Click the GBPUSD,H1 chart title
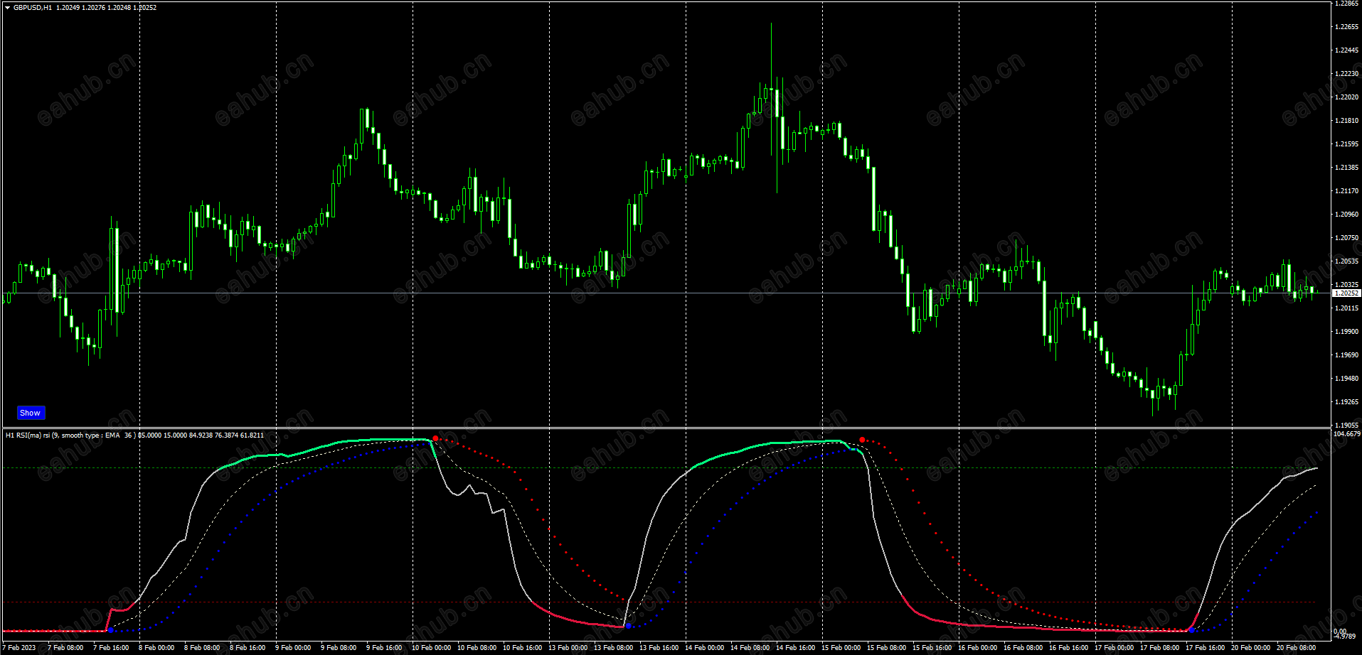This screenshot has height=655, width=1362. [33, 8]
